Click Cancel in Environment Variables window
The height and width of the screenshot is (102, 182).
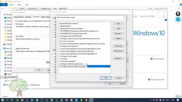122,84
